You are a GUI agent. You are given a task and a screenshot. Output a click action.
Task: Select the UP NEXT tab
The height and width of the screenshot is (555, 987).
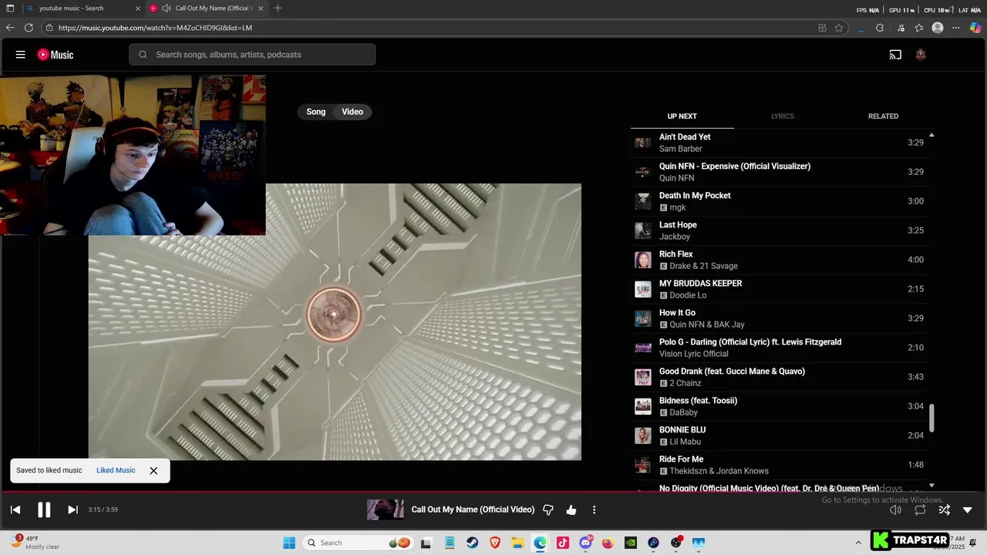point(682,116)
